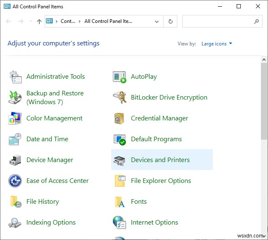The height and width of the screenshot is (240, 268).
Task: Click the File Explorer Options link
Action: coord(161,181)
